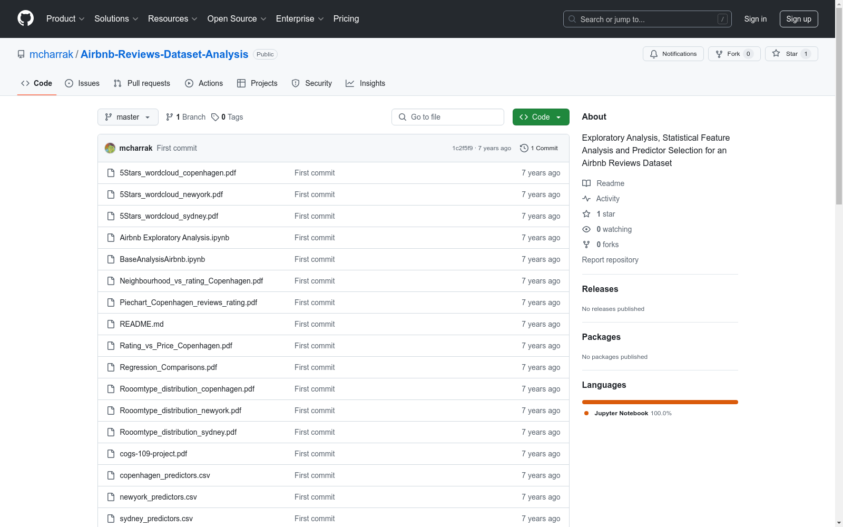Expand the Open Source menu
This screenshot has width=843, height=527.
pos(237,18)
